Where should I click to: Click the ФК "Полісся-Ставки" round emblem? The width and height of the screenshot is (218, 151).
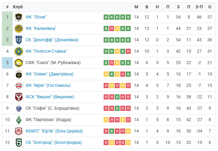tap(19, 51)
